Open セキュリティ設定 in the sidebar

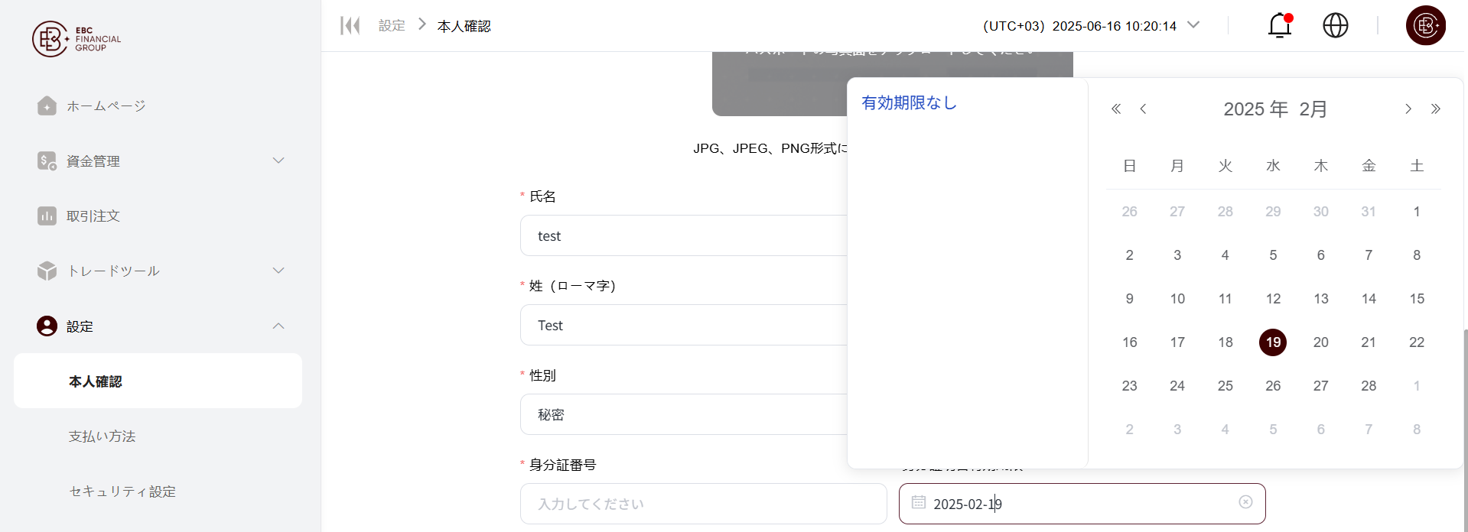pos(122,491)
